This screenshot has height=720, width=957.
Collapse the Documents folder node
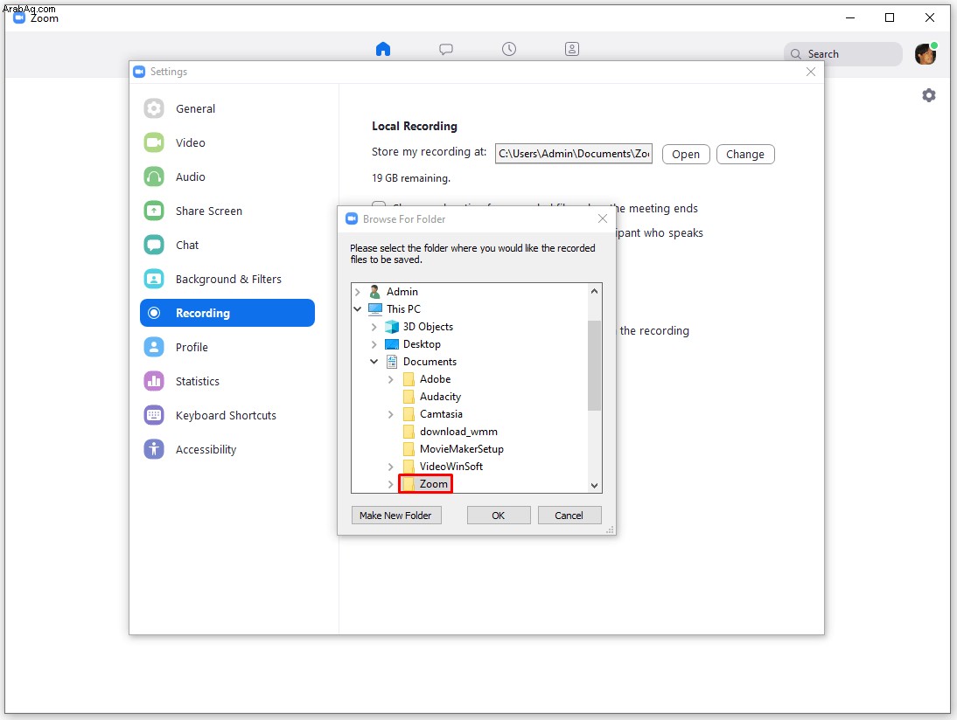pyautogui.click(x=374, y=362)
